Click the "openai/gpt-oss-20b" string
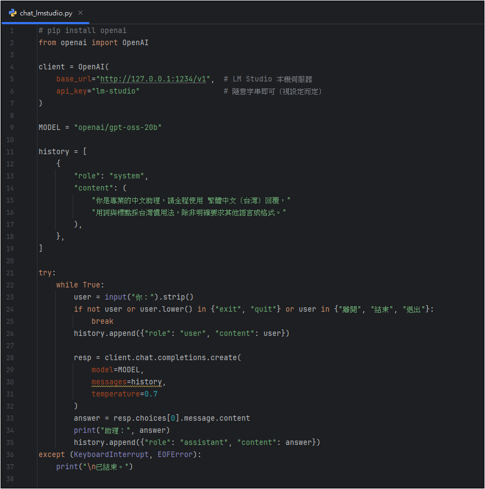485x489 pixels. [118, 127]
